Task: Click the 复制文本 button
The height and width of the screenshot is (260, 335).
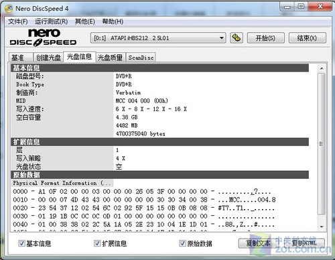Action: tap(258, 243)
